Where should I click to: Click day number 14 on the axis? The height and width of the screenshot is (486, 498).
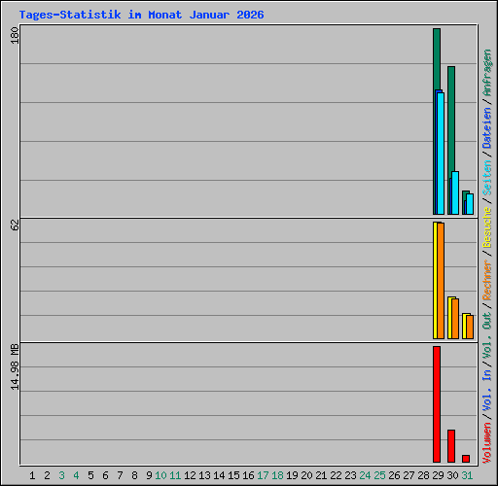point(219,475)
